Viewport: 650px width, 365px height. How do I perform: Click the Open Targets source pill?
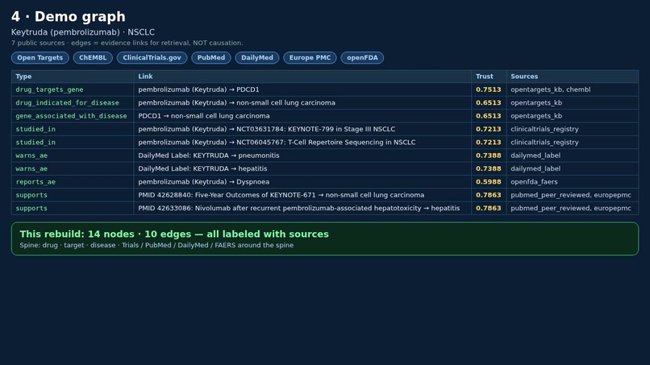click(40, 57)
